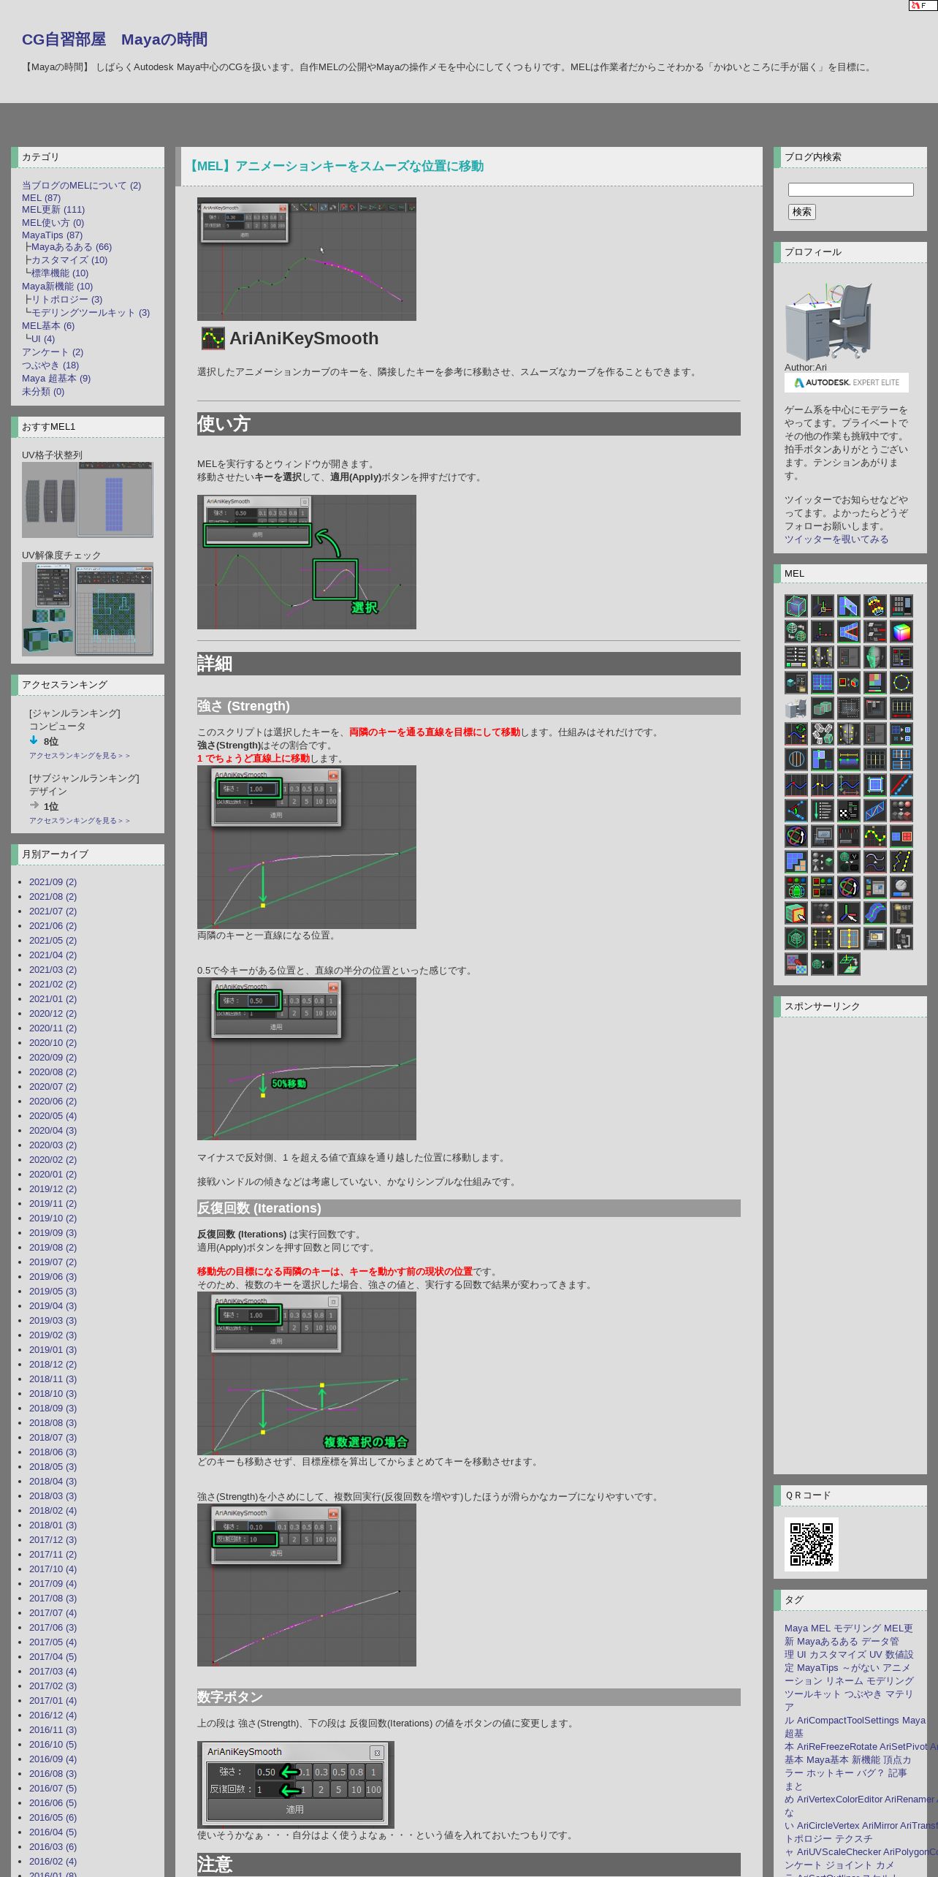Click the 50%移動 screenshot image
Viewport: 938px width, 1877px height.
(307, 1058)
